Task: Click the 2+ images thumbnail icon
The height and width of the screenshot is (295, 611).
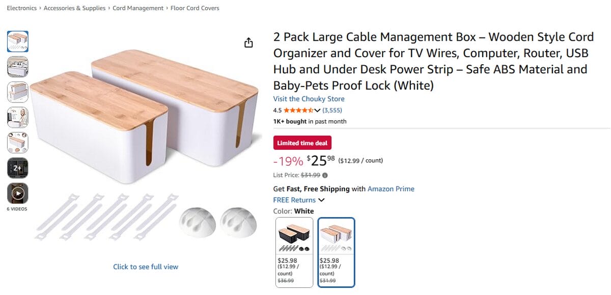Action: click(18, 167)
